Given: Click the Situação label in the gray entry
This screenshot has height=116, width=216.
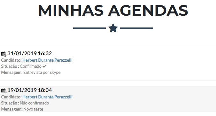Looking at the screenshot, I should (10, 103).
